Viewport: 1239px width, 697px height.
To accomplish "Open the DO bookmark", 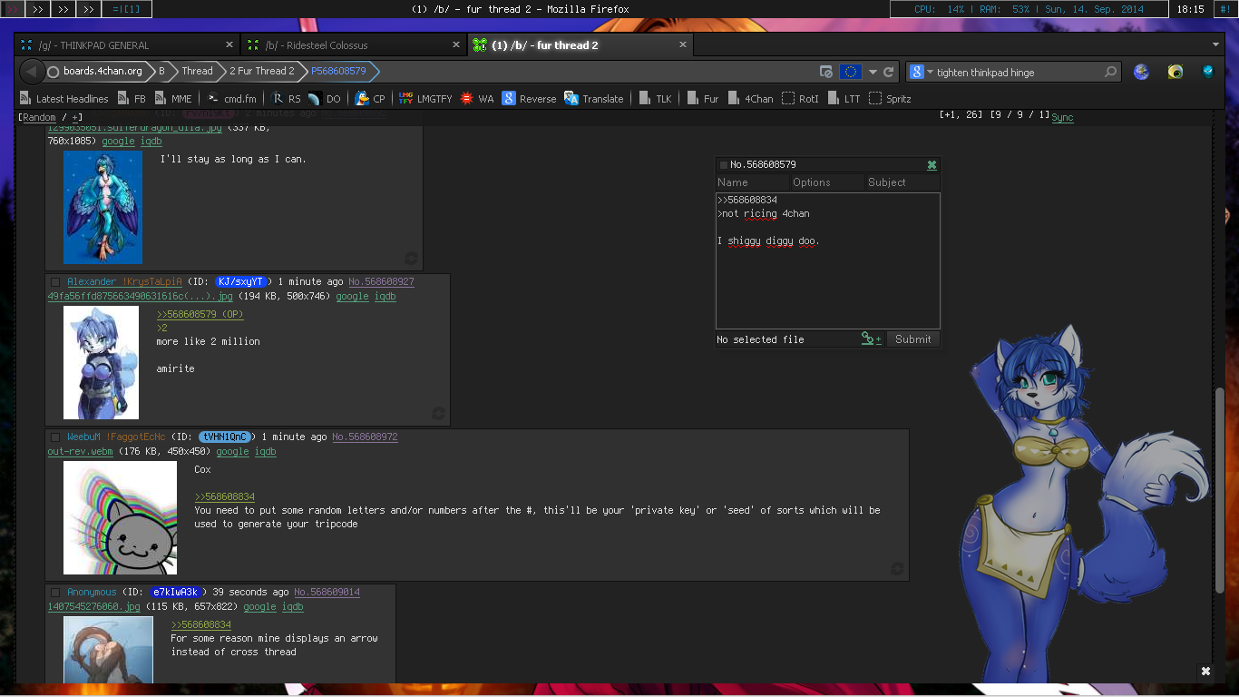I will (x=325, y=99).
